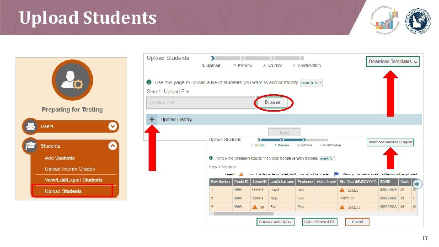Image resolution: width=439 pixels, height=247 pixels.
Task: Click the Browse button
Action: [x=272, y=102]
